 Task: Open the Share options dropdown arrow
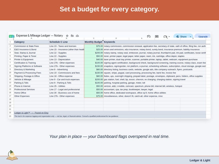[191, 37]
